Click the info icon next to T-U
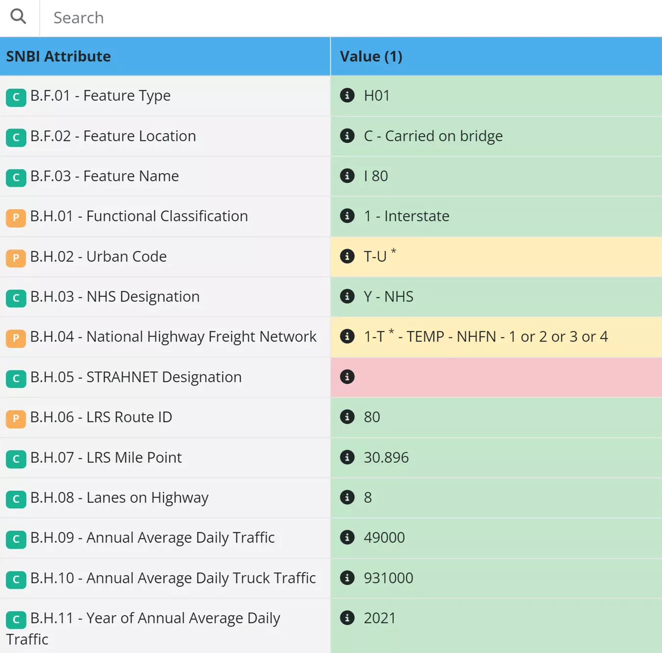This screenshot has width=662, height=653. (x=347, y=256)
